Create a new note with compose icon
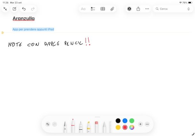The width and height of the screenshot is (195, 136). tap(14, 9)
